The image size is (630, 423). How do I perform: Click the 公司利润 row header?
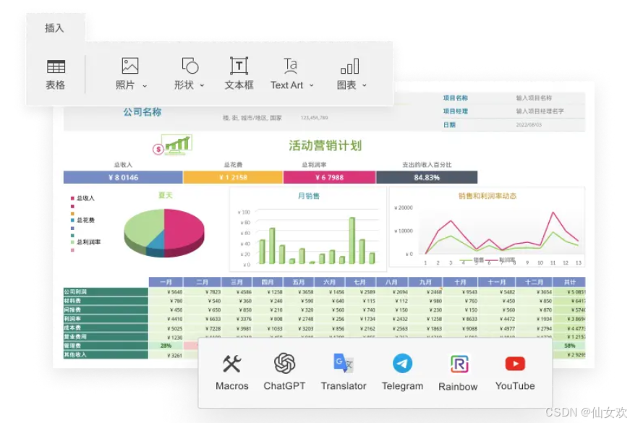(x=106, y=291)
